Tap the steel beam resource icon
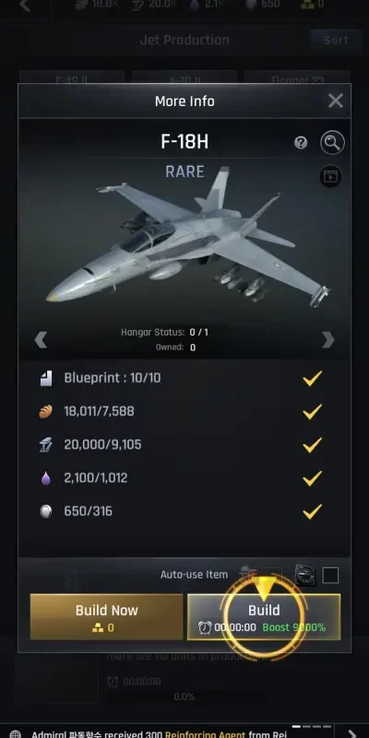 [45, 445]
